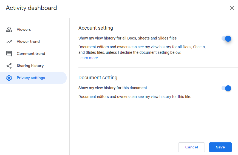Click the "Show my view history for this document" label

click(113, 88)
